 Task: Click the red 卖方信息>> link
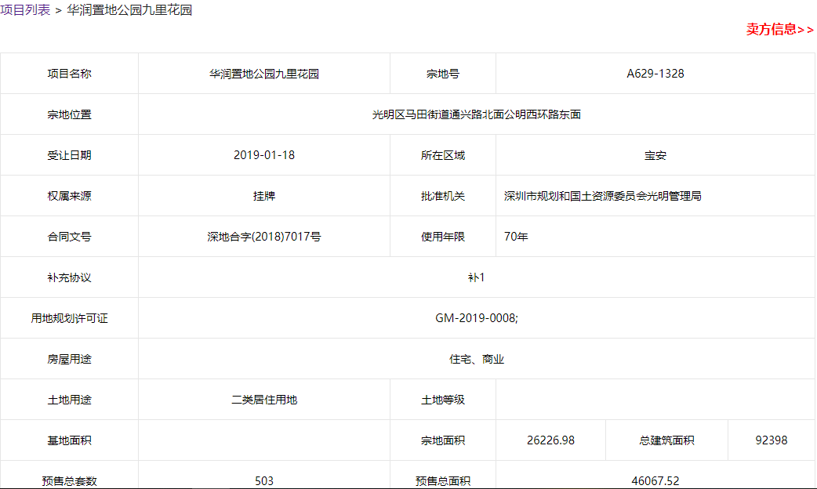pos(779,30)
